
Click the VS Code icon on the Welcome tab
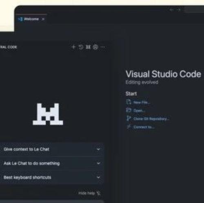20,19
